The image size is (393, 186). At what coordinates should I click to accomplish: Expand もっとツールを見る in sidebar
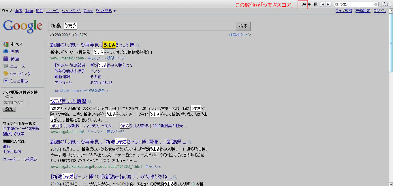click(x=20, y=159)
